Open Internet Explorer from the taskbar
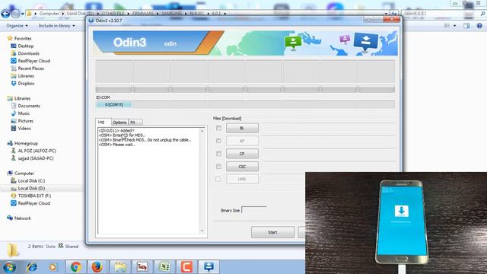Image resolution: width=487 pixels, height=274 pixels. click(32, 267)
